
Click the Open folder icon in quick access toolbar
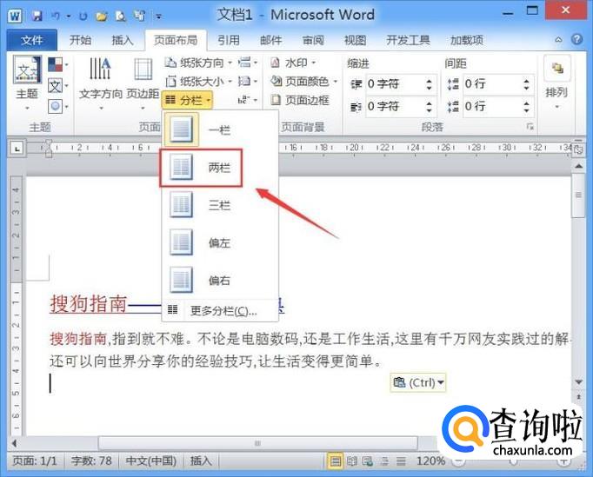point(102,17)
